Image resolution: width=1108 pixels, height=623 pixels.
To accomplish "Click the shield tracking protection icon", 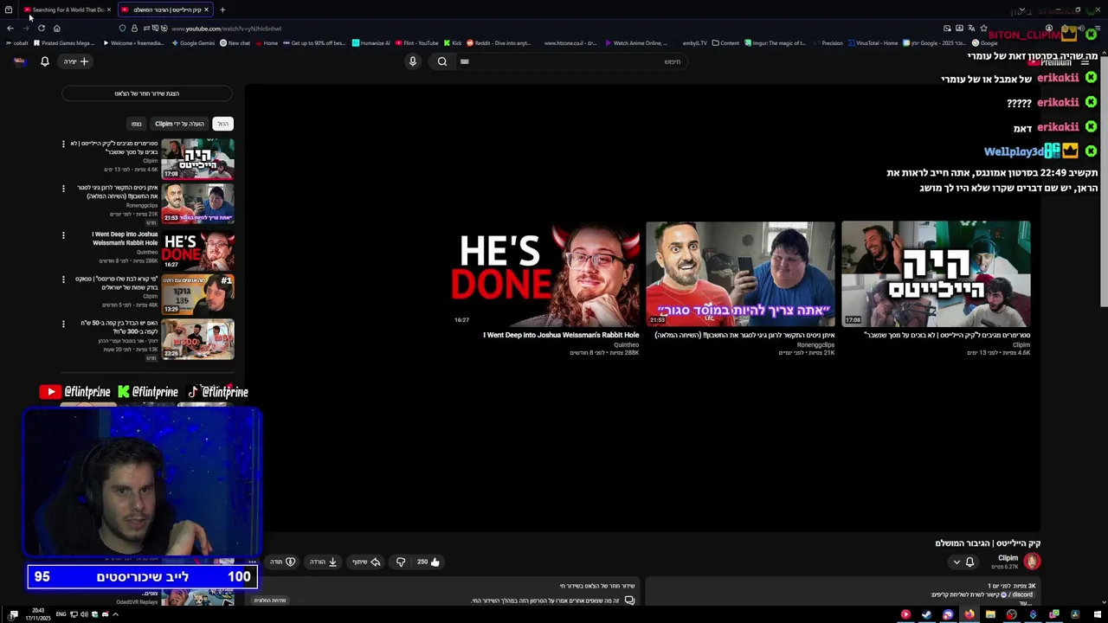I will click(x=122, y=29).
